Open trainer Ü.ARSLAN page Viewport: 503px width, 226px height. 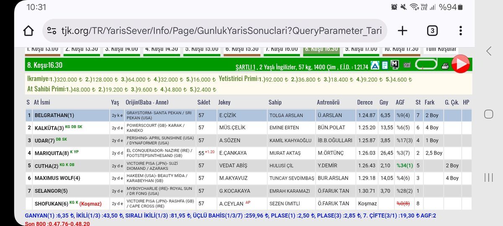click(329, 116)
